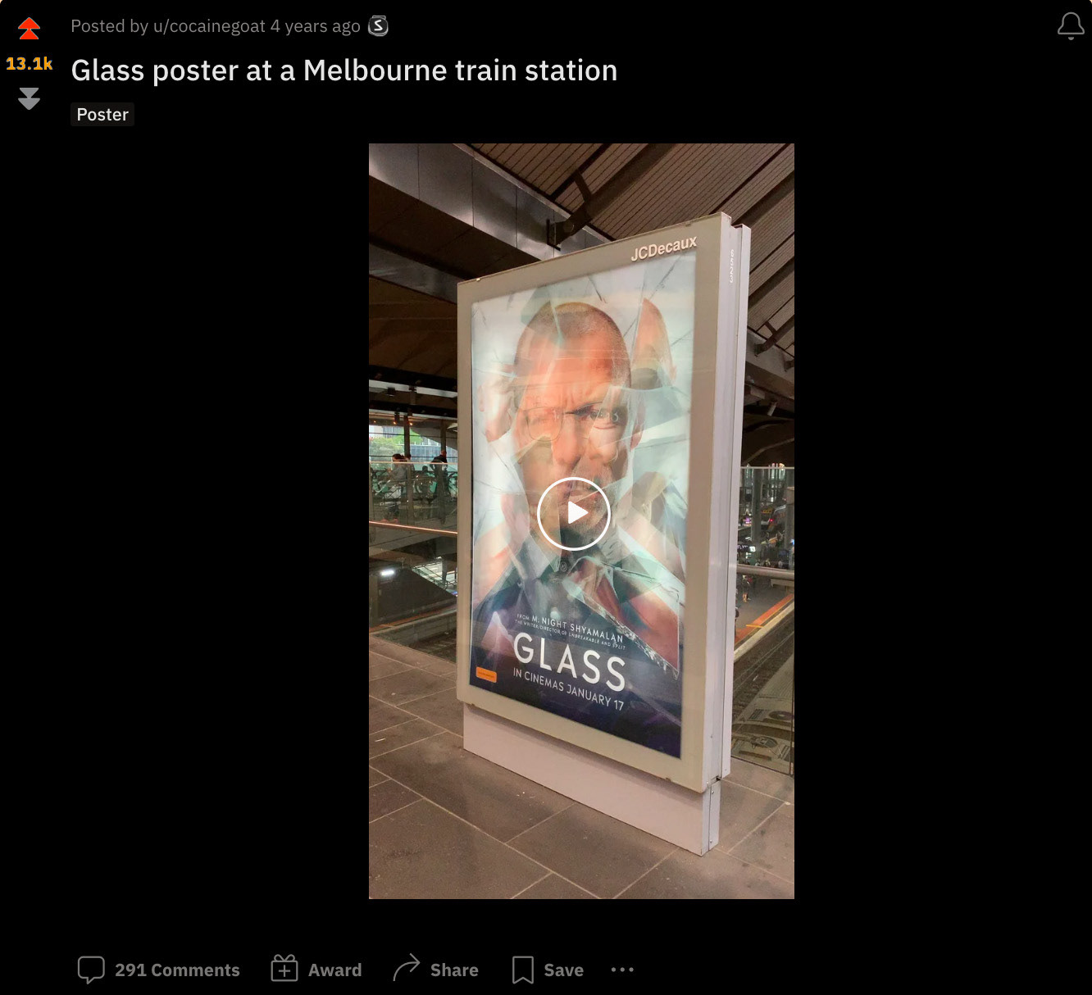Image resolution: width=1092 pixels, height=995 pixels.
Task: Give an Award to this post
Action: pos(316,970)
